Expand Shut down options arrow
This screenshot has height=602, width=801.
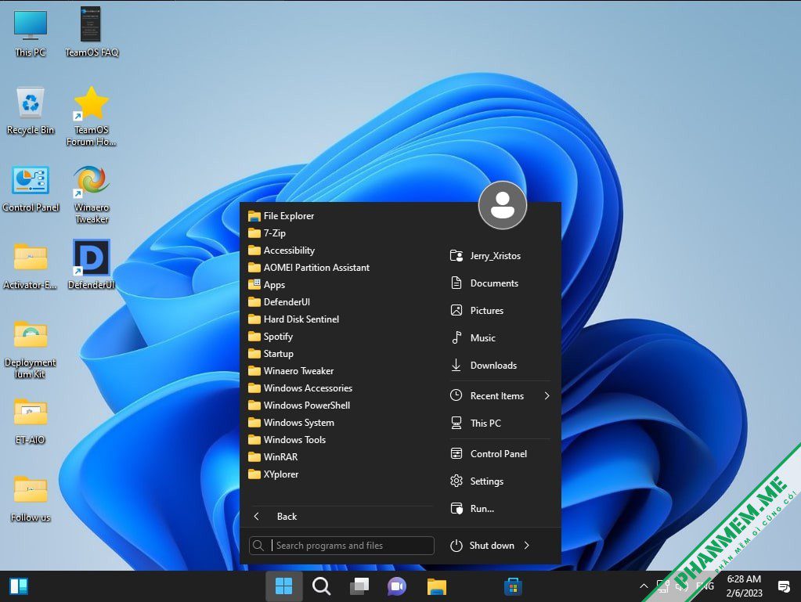click(527, 546)
